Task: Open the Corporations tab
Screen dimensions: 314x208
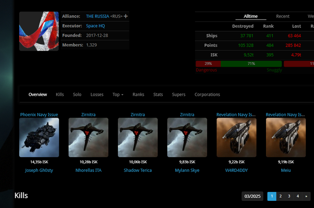Action: [207, 95]
